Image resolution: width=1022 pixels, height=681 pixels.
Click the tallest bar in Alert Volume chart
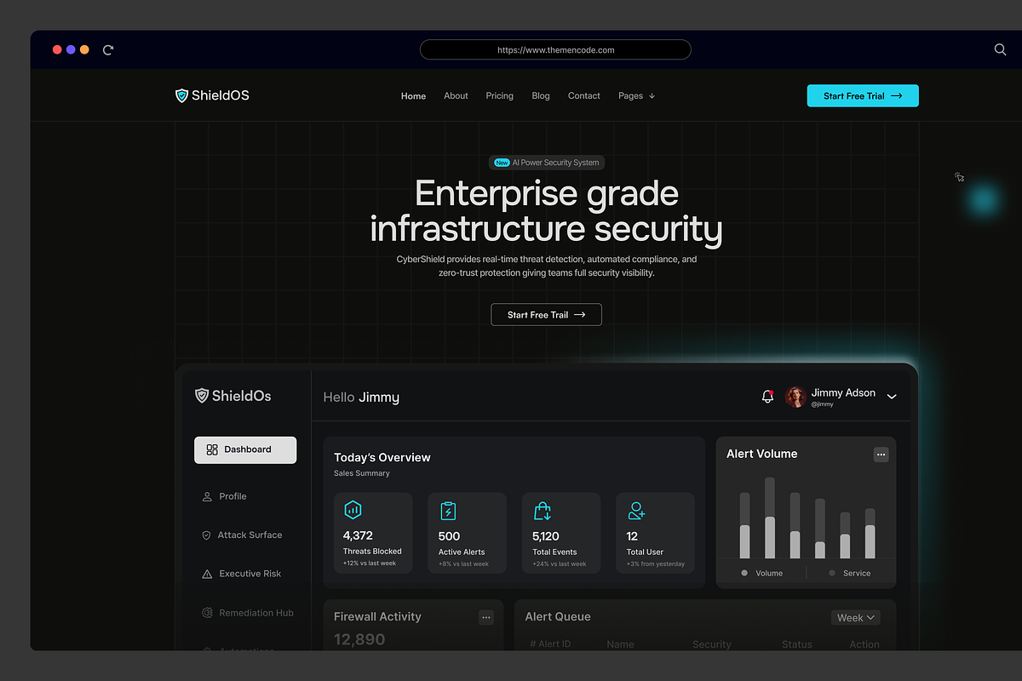click(x=770, y=518)
